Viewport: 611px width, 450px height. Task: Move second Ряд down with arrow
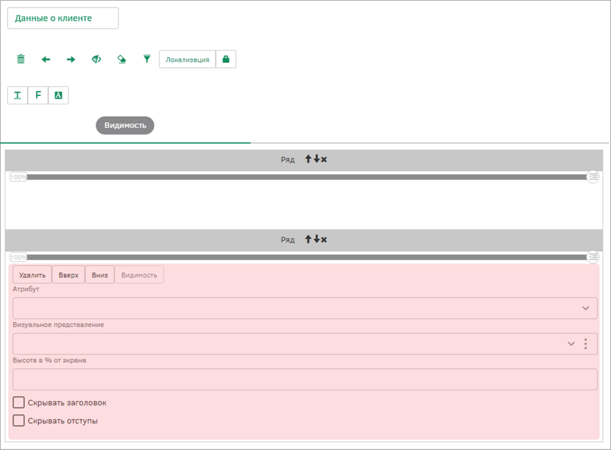pyautogui.click(x=316, y=239)
